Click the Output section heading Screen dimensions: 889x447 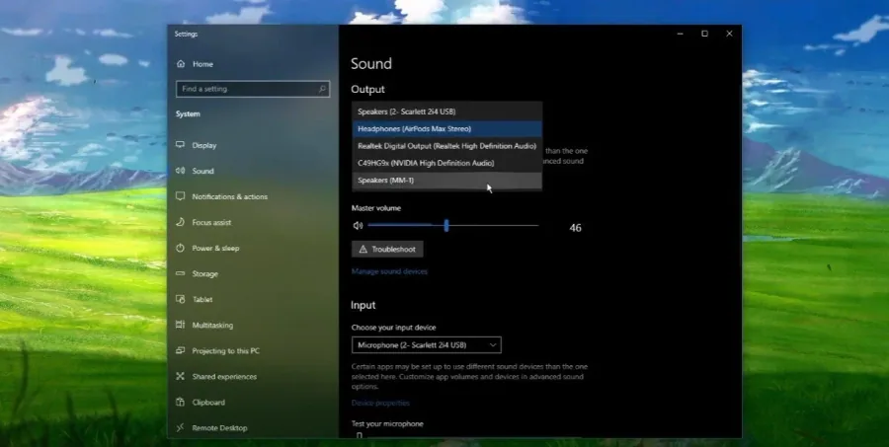[x=367, y=90]
